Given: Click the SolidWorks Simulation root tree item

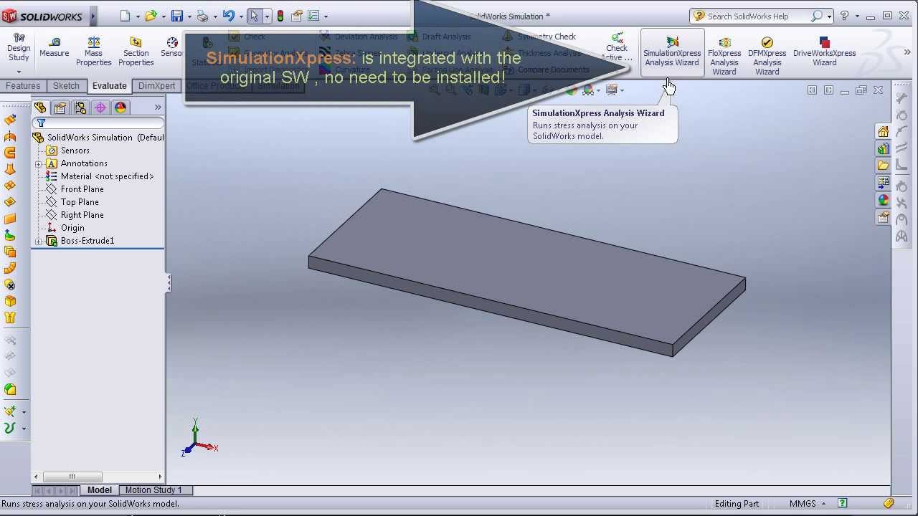Looking at the screenshot, I should point(98,138).
